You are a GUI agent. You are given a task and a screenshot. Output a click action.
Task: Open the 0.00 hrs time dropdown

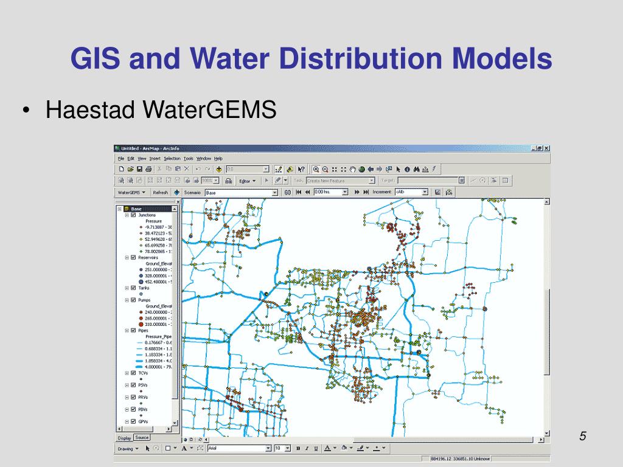coord(345,192)
